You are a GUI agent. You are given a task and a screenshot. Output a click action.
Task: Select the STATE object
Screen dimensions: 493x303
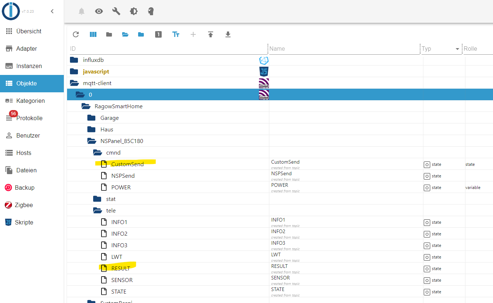(x=119, y=291)
